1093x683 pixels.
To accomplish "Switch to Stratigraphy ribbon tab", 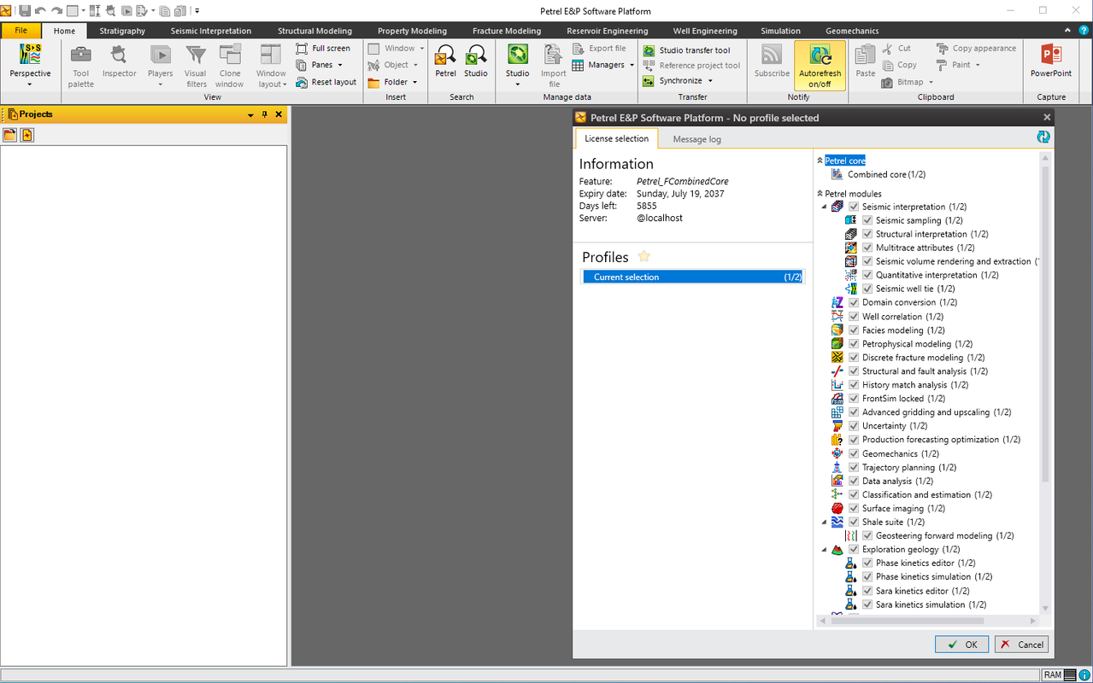I will tap(122, 31).
